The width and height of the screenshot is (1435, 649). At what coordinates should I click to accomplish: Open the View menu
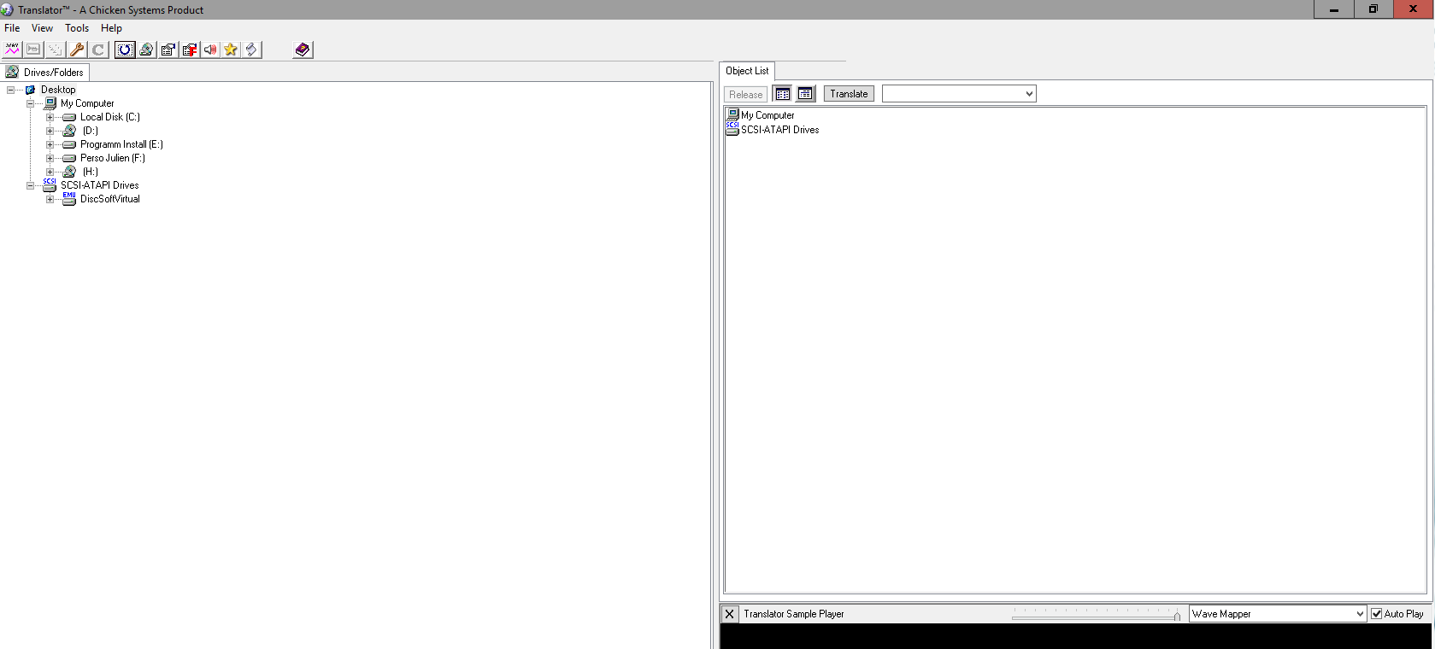tap(42, 28)
